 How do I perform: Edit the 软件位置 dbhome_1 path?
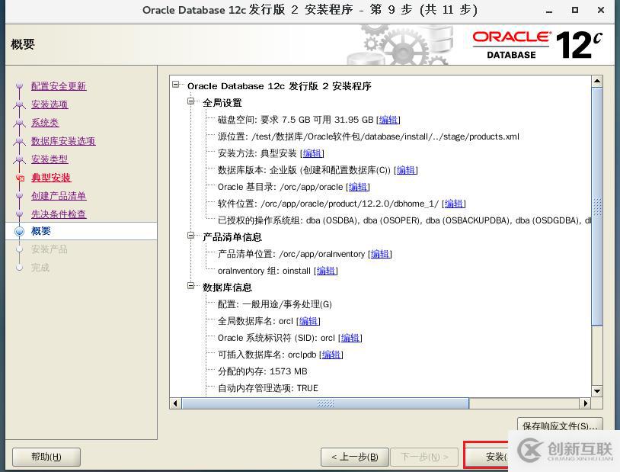coord(453,204)
